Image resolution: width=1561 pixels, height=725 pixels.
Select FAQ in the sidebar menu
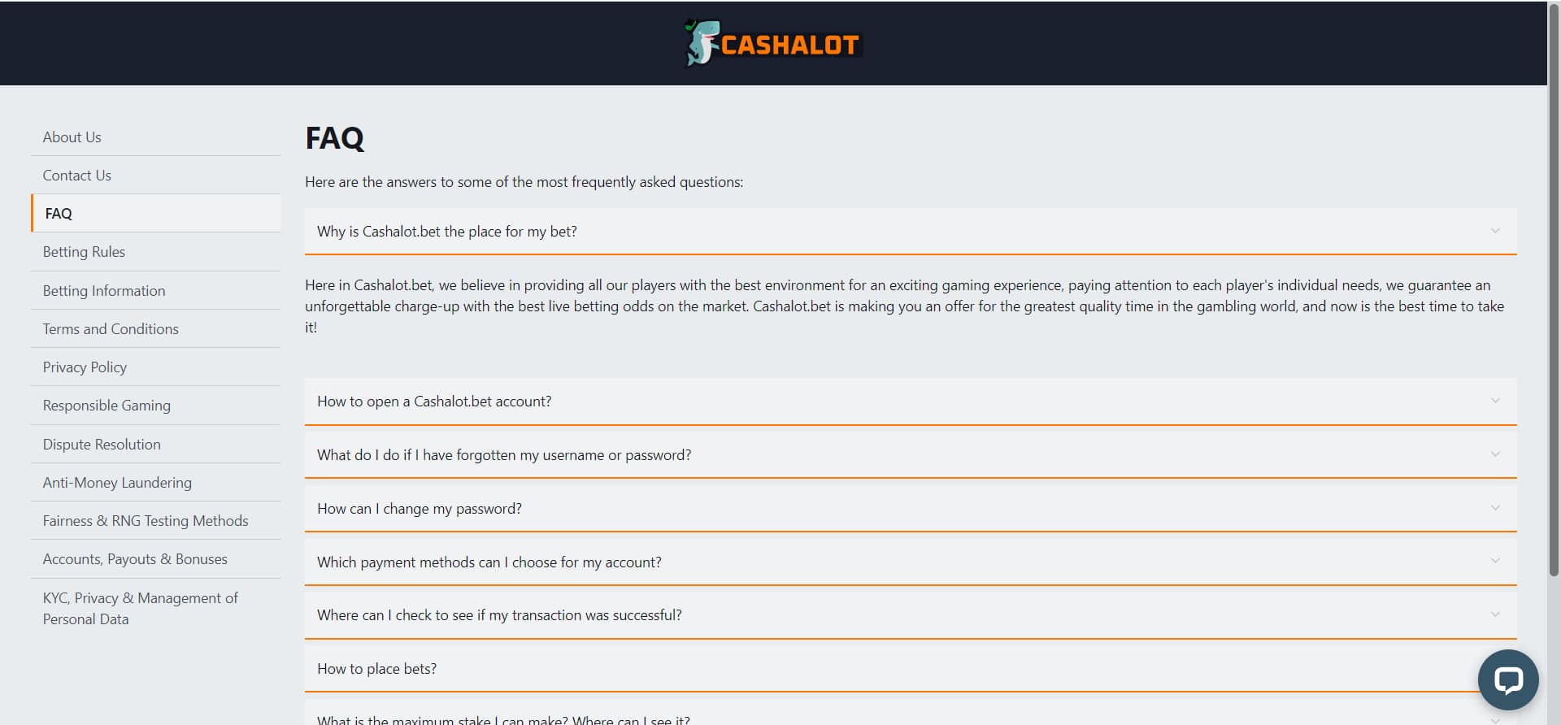pyautogui.click(x=156, y=213)
